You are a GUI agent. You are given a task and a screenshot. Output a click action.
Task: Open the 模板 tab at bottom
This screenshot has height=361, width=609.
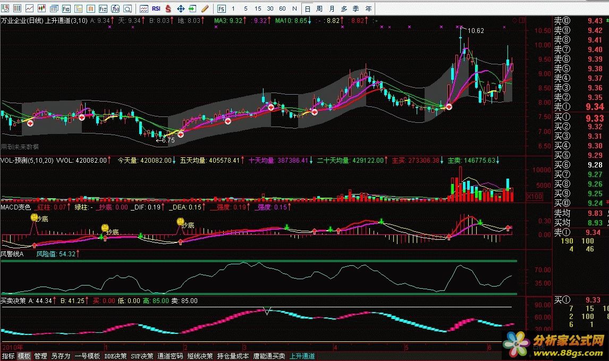pyautogui.click(x=24, y=356)
